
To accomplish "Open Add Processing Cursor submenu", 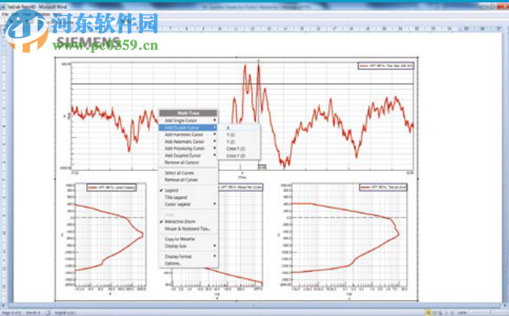I will pos(188,149).
